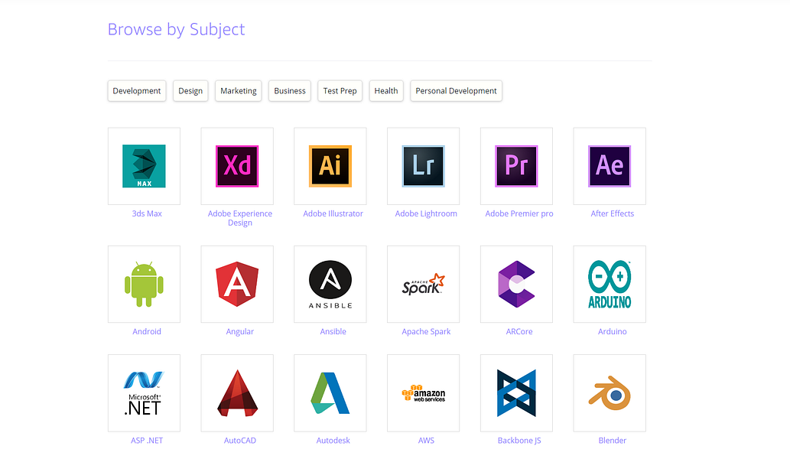The image size is (790, 459).
Task: Choose the Marketing subject filter
Action: [x=239, y=91]
